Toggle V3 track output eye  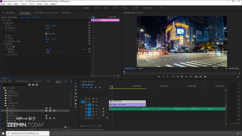(x=96, y=99)
